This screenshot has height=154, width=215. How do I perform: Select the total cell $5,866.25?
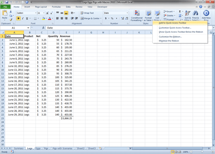[x=67, y=118]
